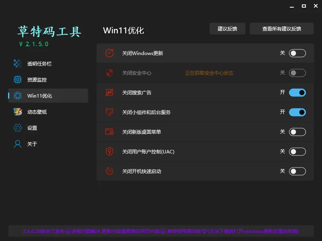
Task: Click the 关闭新版桌面菜单 label text
Action: pyautogui.click(x=142, y=132)
